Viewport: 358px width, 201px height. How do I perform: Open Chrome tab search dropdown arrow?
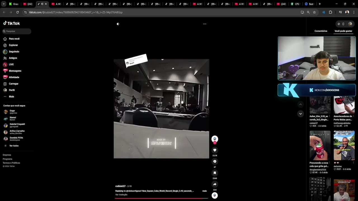click(3, 4)
